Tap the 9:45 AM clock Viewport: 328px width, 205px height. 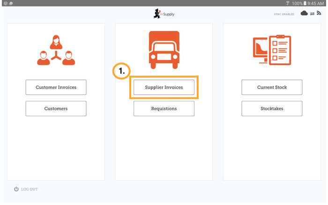coord(317,3)
